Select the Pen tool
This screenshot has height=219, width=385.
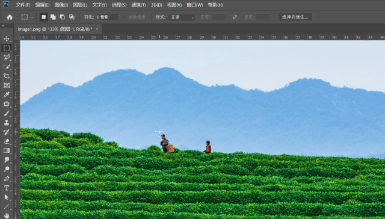coord(7,179)
